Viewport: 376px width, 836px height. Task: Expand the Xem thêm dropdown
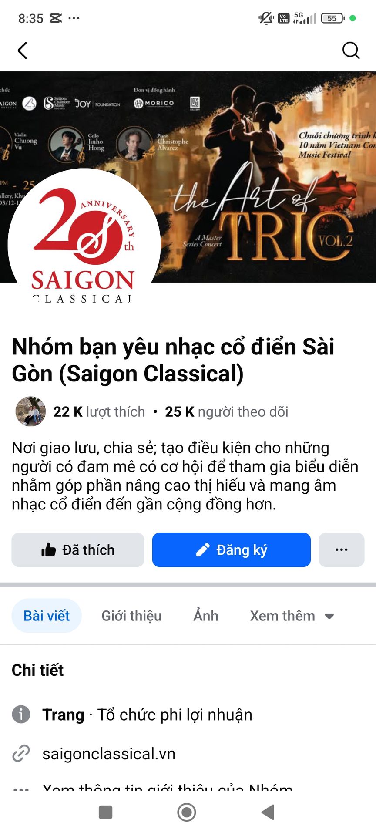coord(292,616)
